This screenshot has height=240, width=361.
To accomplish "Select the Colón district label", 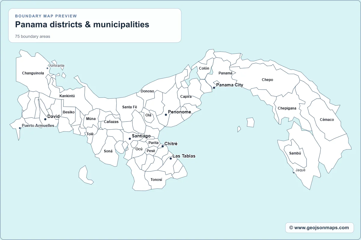I will pyautogui.click(x=204, y=68).
